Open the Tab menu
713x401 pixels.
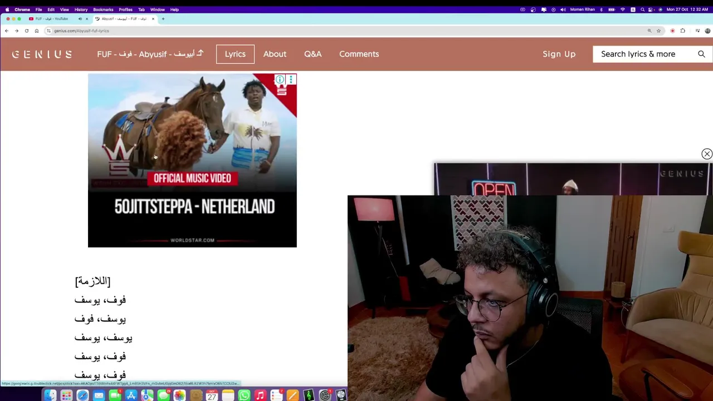(x=141, y=9)
